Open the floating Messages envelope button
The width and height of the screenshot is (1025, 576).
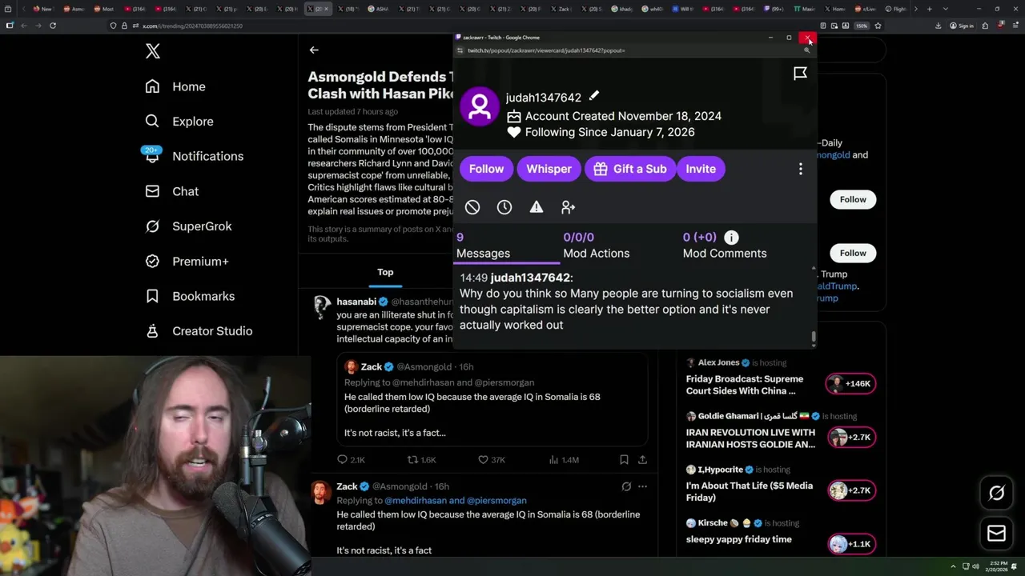coord(997,533)
